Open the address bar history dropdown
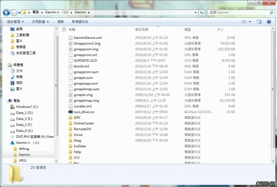The height and width of the screenshot is (187, 277). pos(195,13)
